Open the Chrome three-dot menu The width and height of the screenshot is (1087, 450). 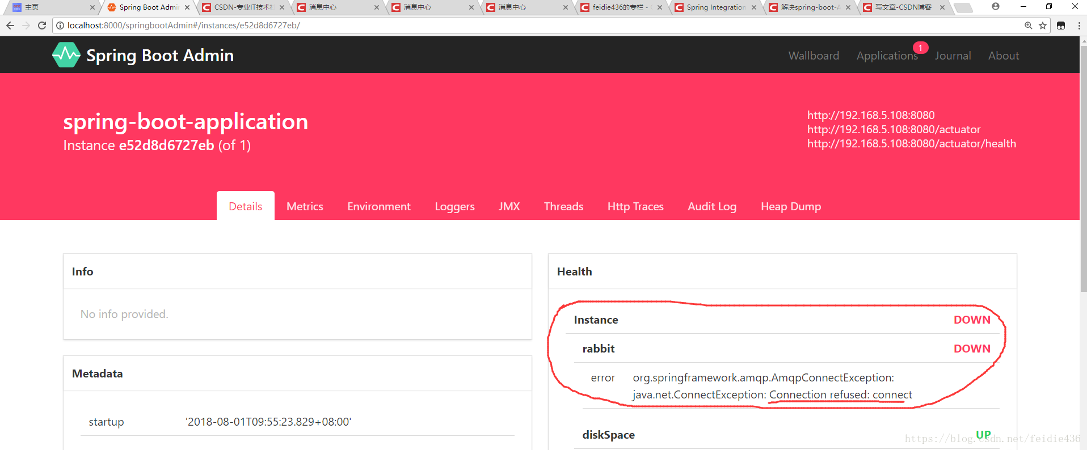pos(1079,26)
